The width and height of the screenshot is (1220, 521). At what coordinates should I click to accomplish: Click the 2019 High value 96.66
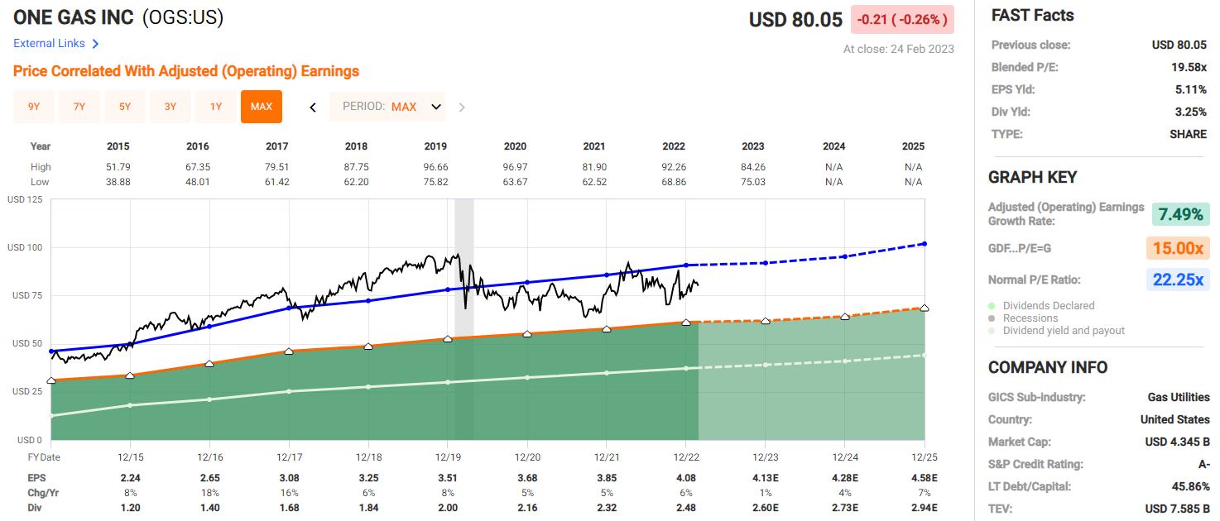pyautogui.click(x=435, y=167)
